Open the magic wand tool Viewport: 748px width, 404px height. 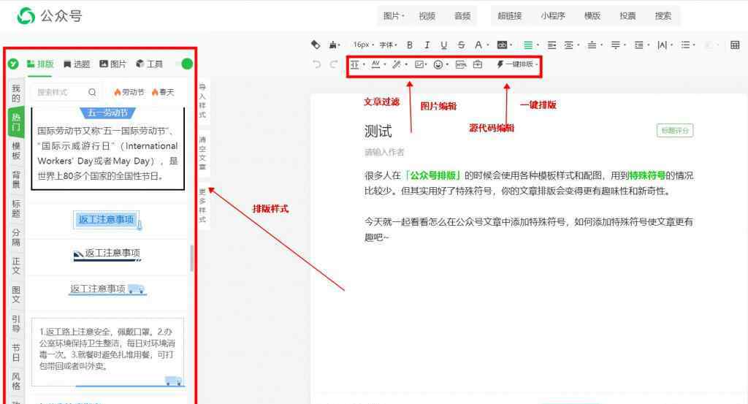pos(397,64)
